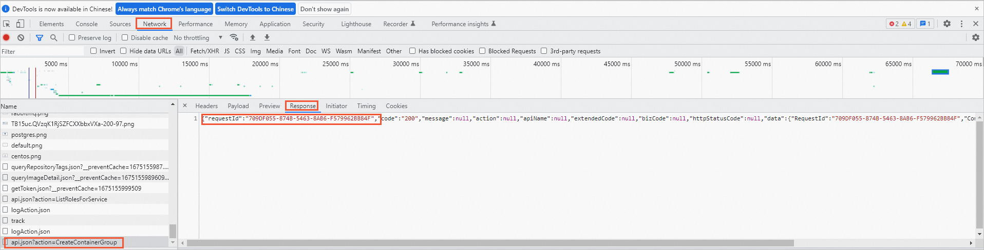Open the Network panel settings gear
The image size is (984, 250).
pos(976,37)
